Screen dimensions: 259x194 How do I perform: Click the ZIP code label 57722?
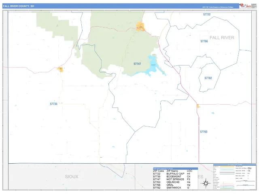(x=207, y=15)
